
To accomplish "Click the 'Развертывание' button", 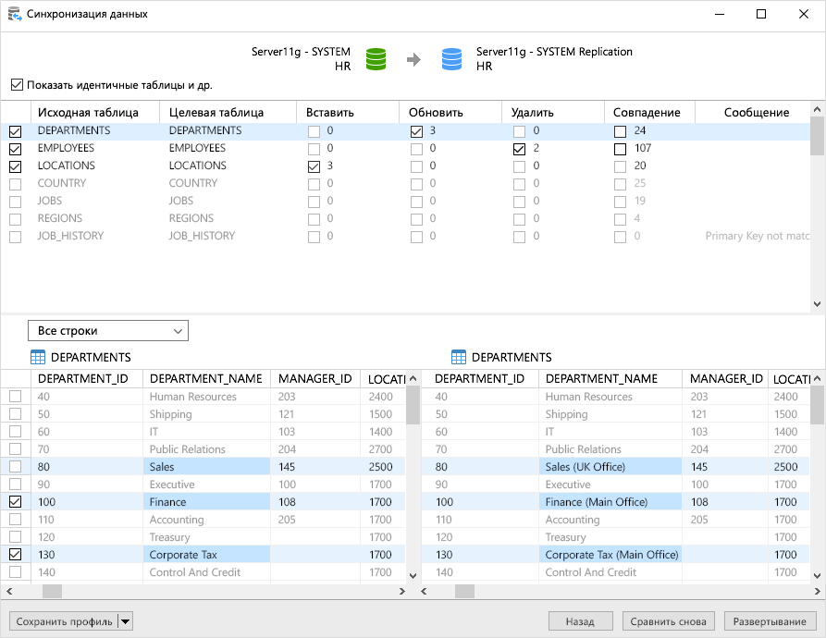I will tap(769, 621).
